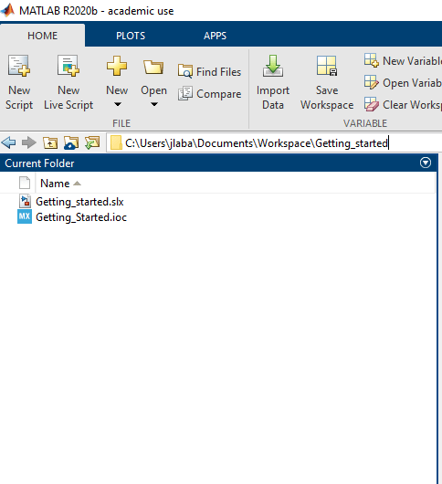Go back with the blue left arrow

pyautogui.click(x=8, y=142)
